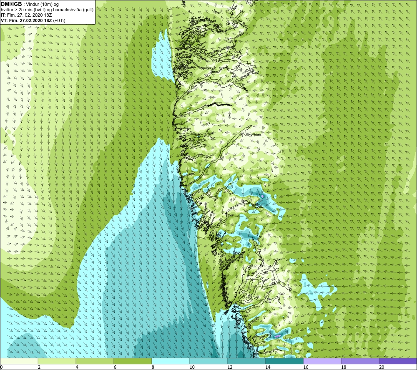Image resolution: width=417 pixels, height=370 pixels.
Task: Click the scale label '2'
Action: coord(39,367)
